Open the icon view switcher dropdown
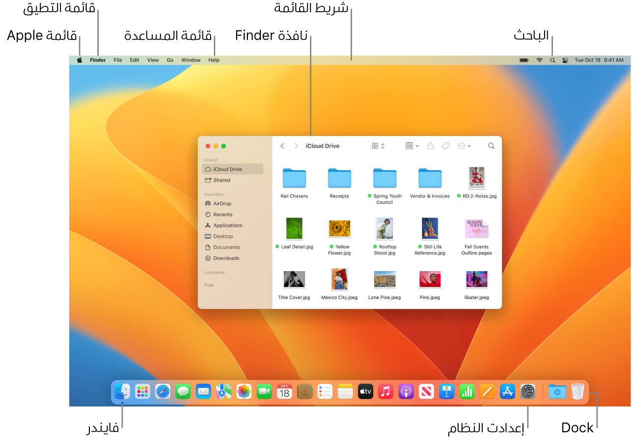This screenshot has height=440, width=632. coord(378,146)
